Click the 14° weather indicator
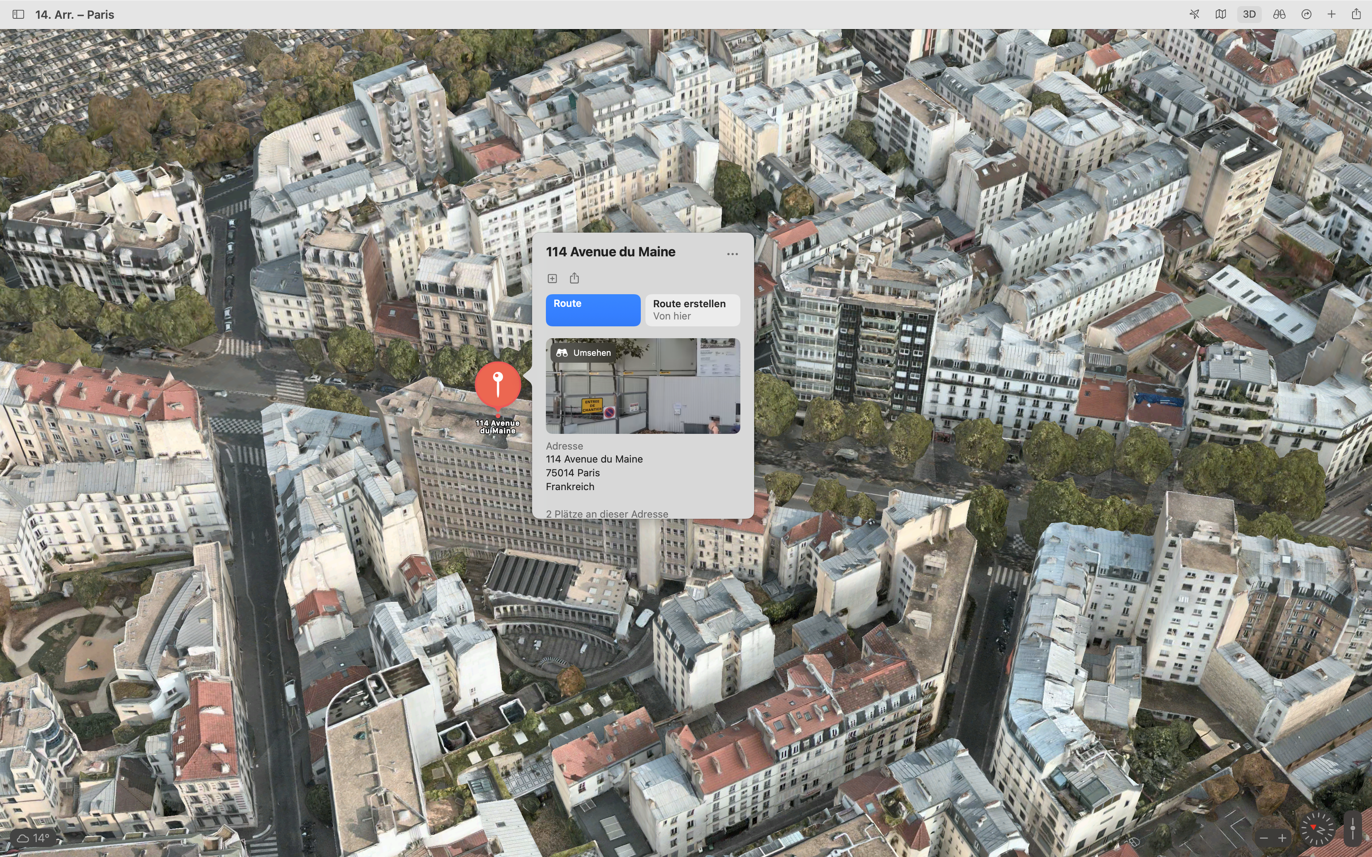Viewport: 1372px width, 857px height. pos(33,838)
